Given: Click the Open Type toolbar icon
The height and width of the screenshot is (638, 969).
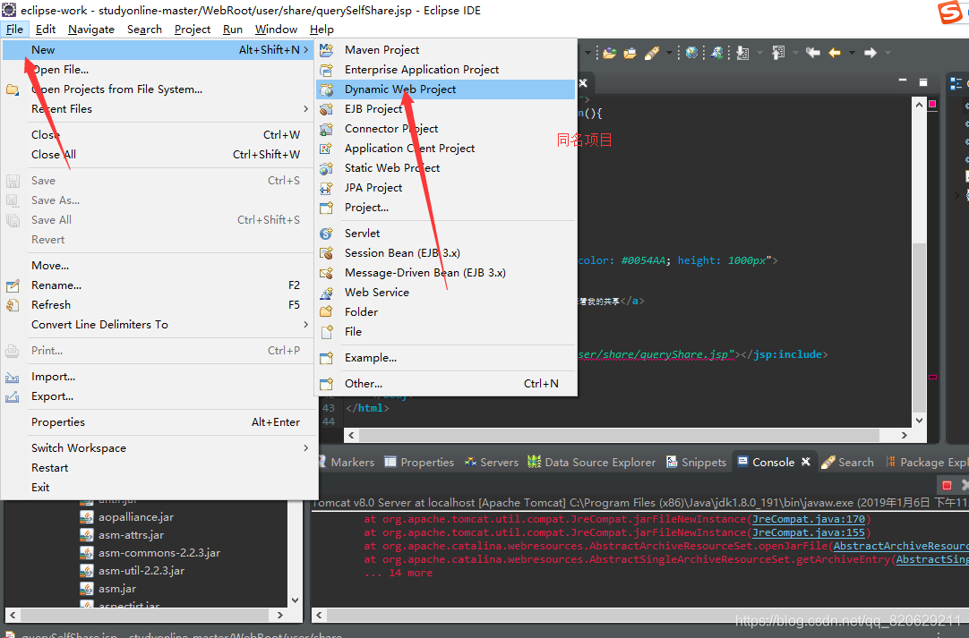Looking at the screenshot, I should coord(609,53).
